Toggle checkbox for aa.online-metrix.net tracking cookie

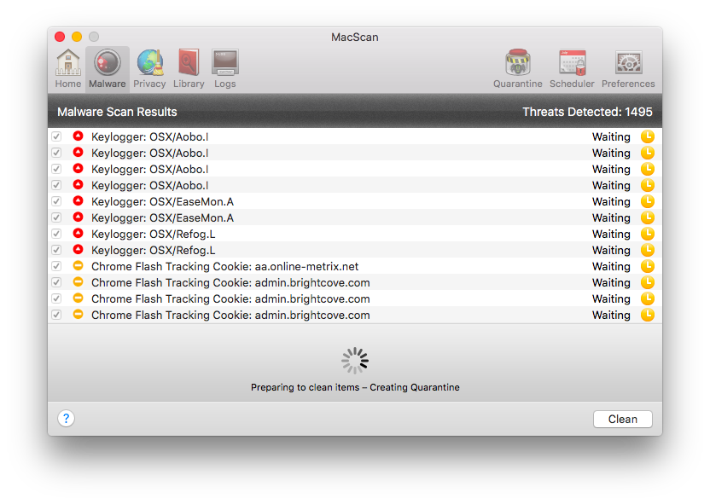tap(56, 266)
